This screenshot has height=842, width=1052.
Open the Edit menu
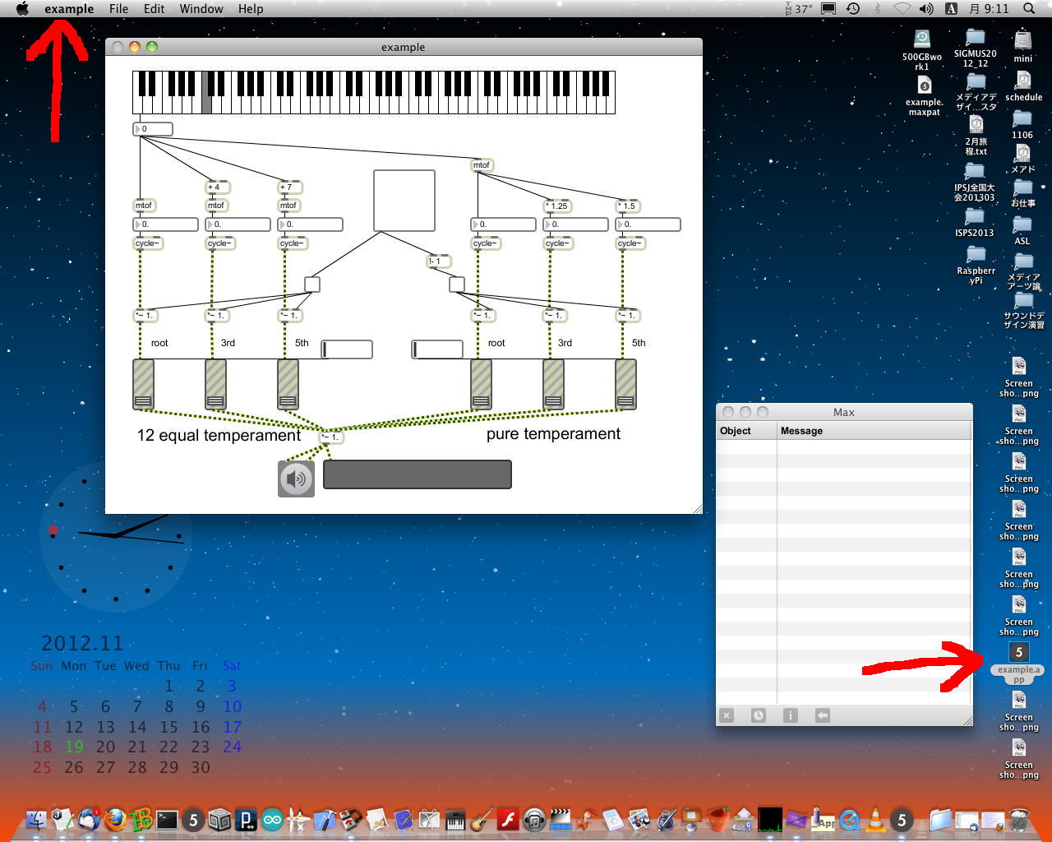(x=154, y=9)
